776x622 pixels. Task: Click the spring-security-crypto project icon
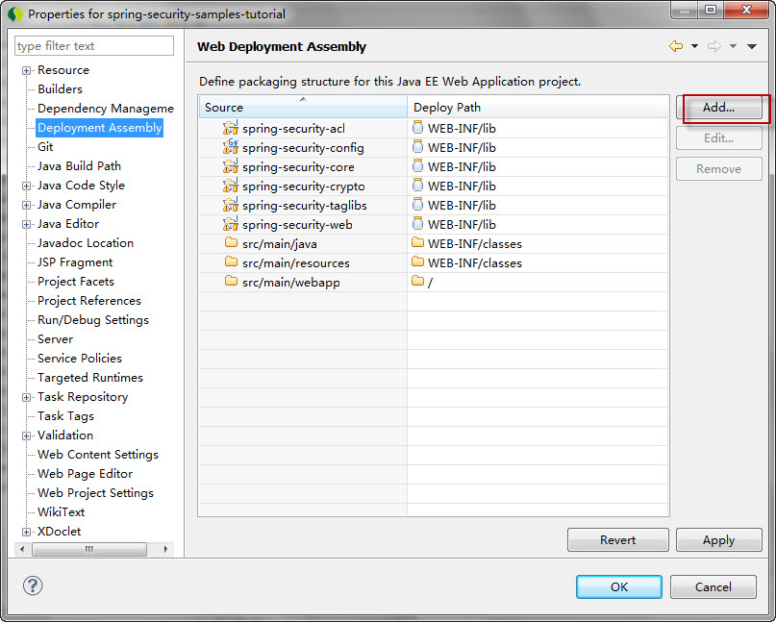point(231,186)
